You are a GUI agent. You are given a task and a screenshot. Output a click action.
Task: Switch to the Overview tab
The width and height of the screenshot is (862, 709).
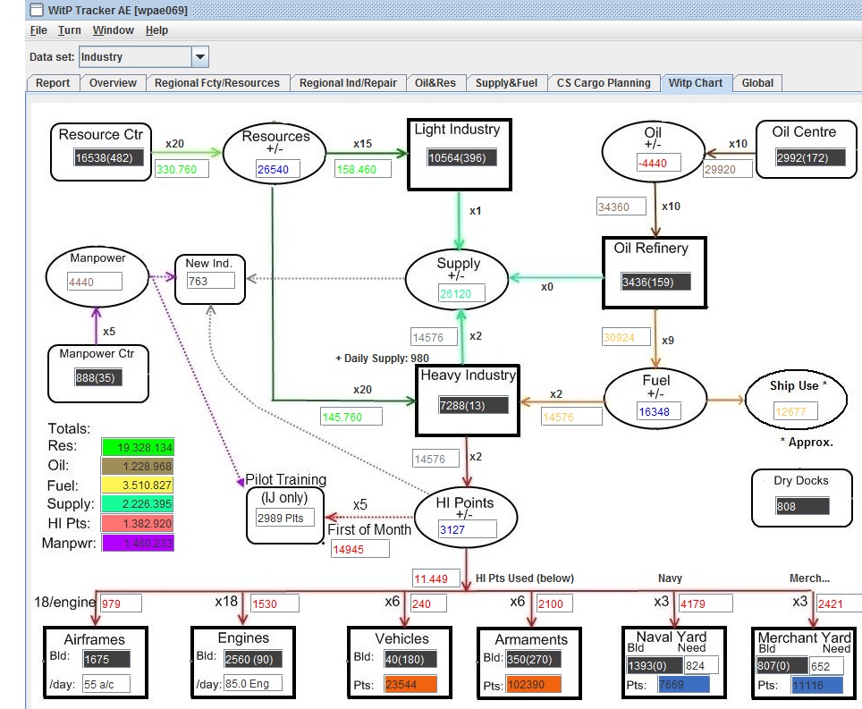(113, 83)
